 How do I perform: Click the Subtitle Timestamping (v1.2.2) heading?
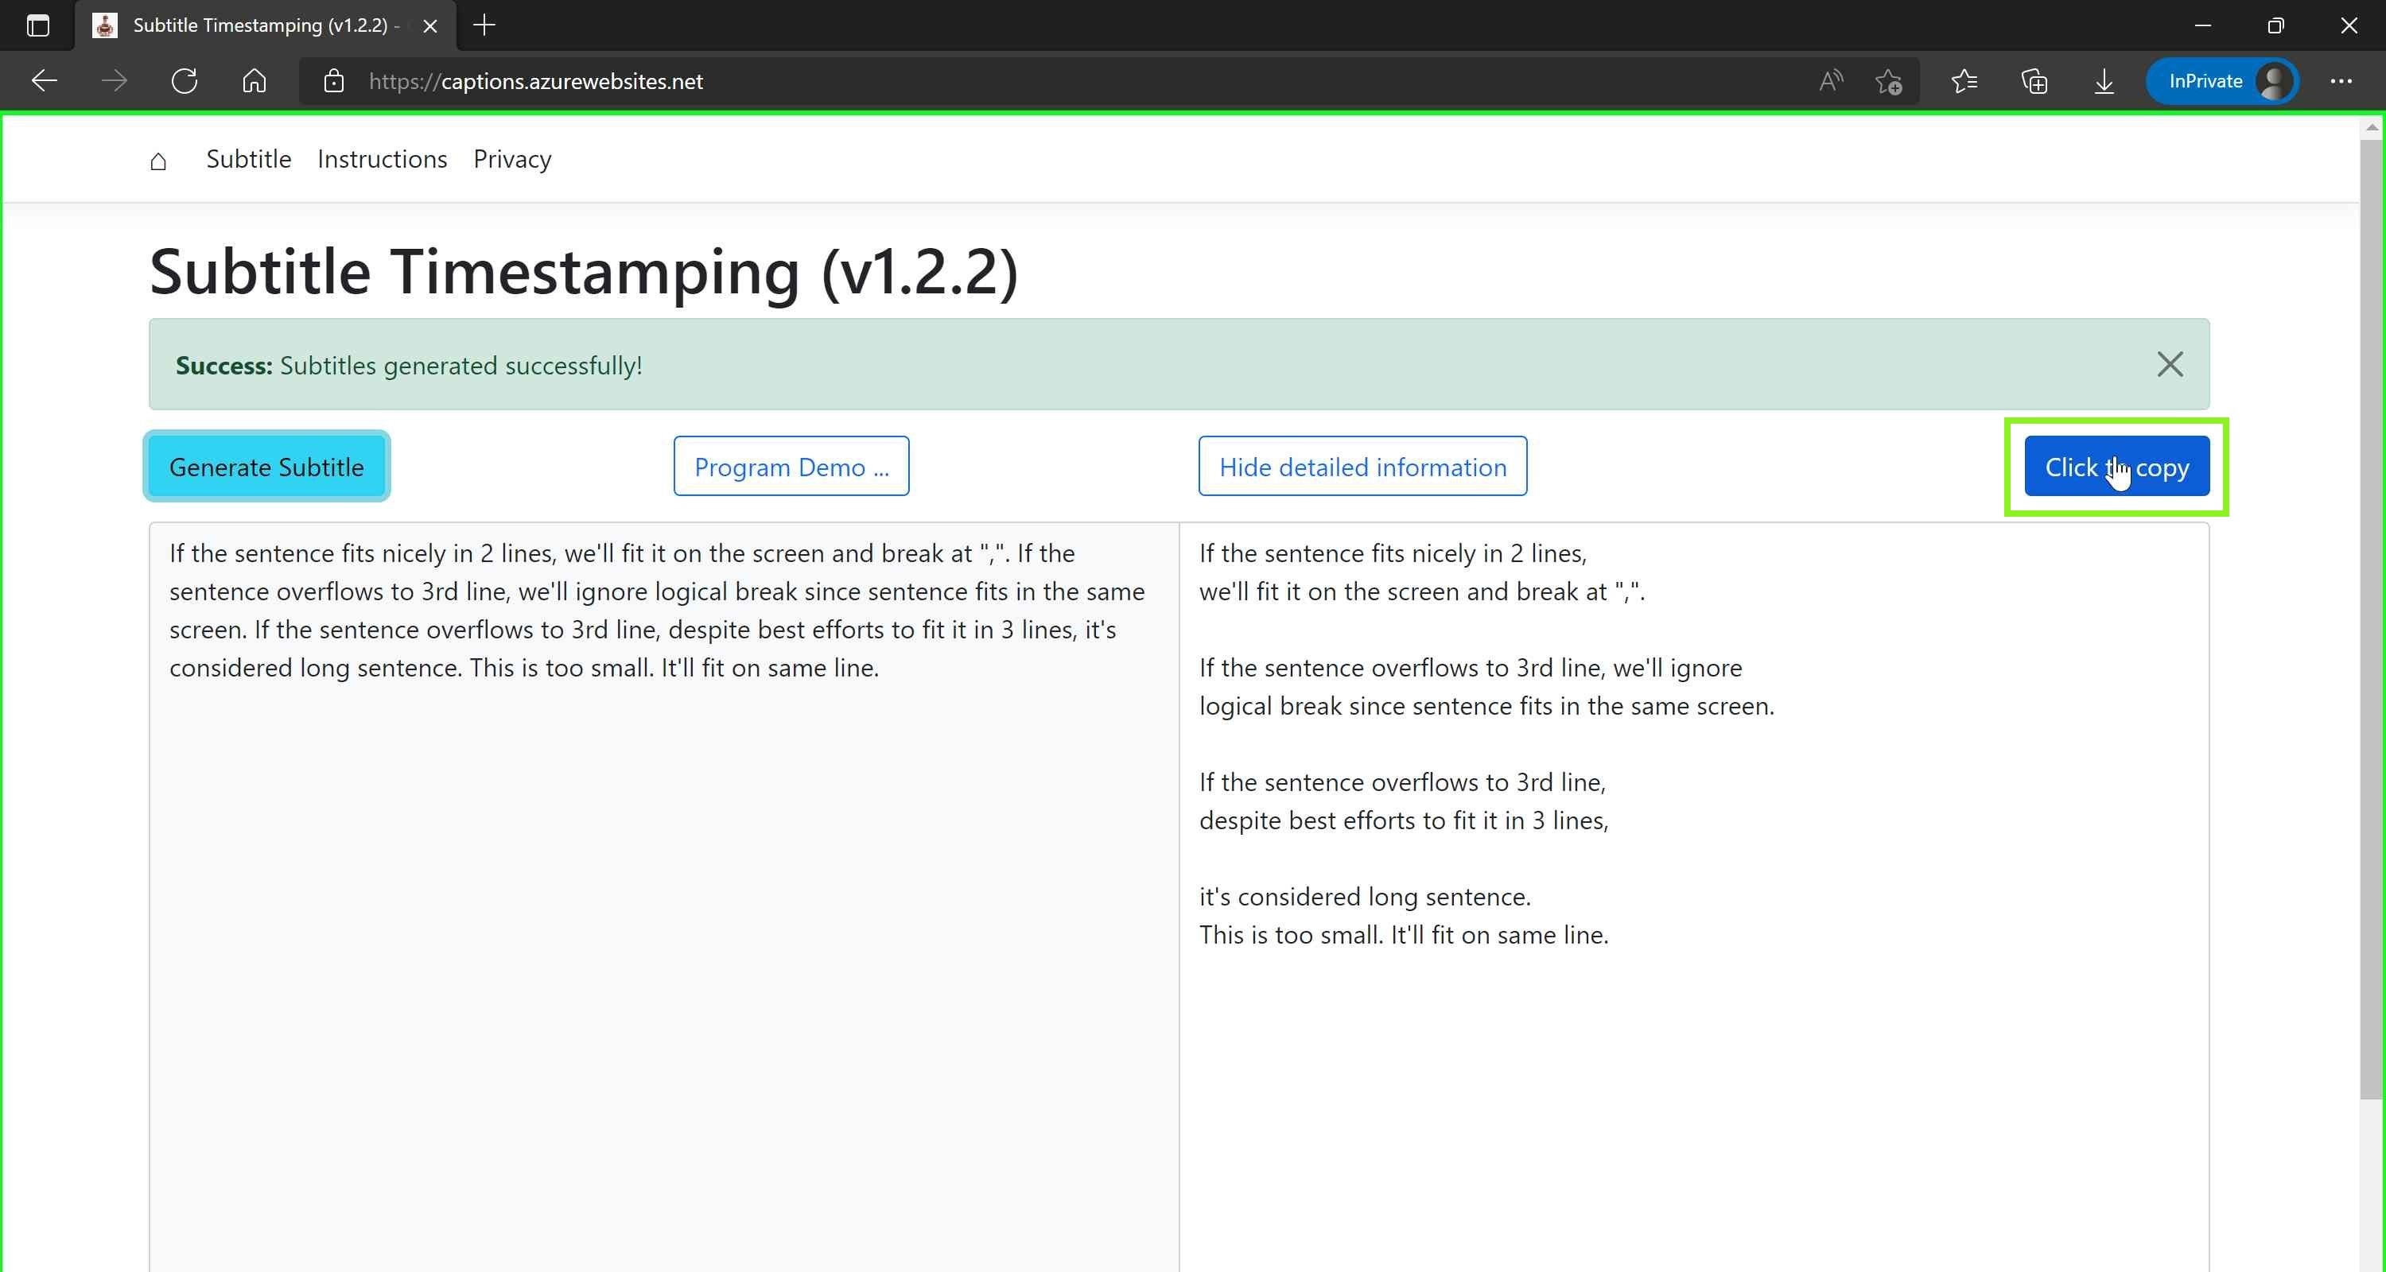(x=584, y=272)
